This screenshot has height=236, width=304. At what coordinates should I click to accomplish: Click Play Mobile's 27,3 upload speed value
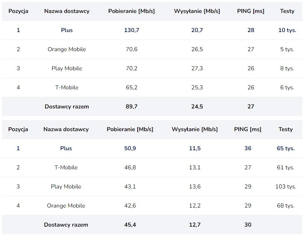tap(197, 68)
